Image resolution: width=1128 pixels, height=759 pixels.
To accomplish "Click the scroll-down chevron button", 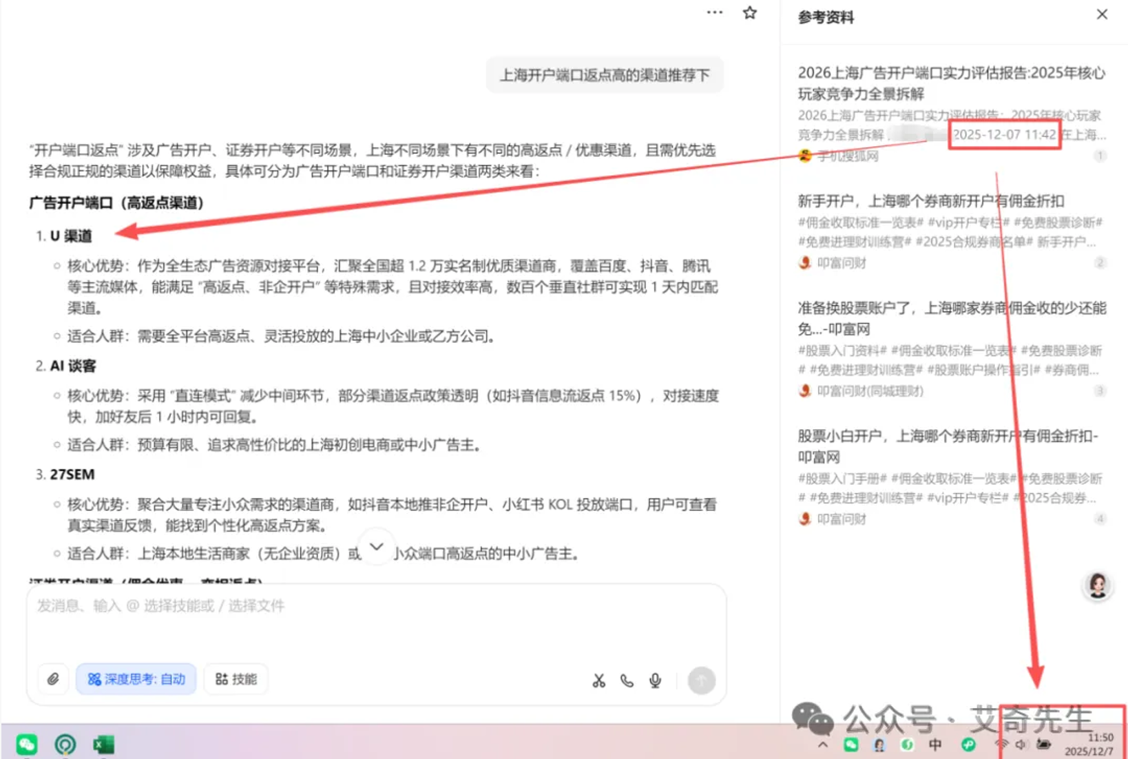I will click(376, 547).
